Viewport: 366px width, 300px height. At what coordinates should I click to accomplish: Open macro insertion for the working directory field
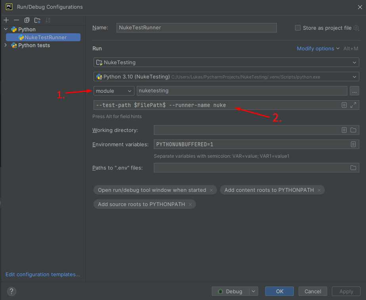tap(344, 130)
